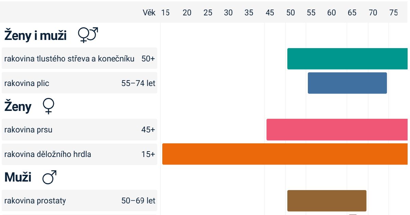The height and width of the screenshot is (215, 410).
Task: Click the brown prostate cancer age bar
Action: point(327,201)
